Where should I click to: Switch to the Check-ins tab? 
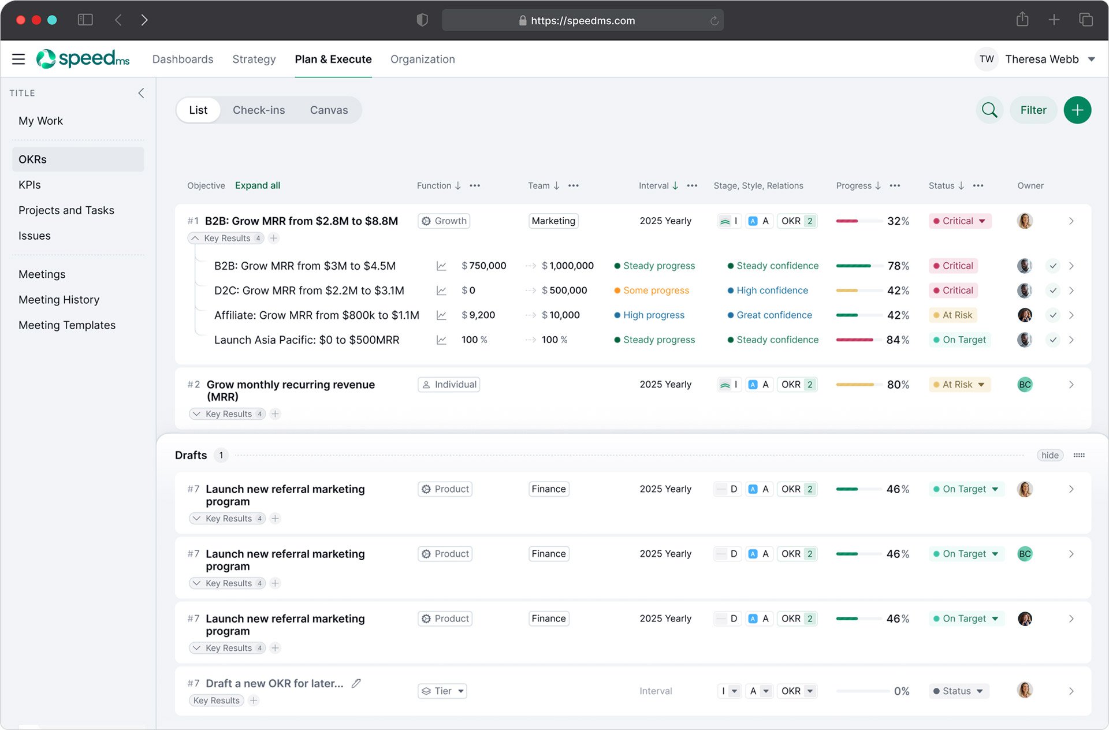coord(259,110)
